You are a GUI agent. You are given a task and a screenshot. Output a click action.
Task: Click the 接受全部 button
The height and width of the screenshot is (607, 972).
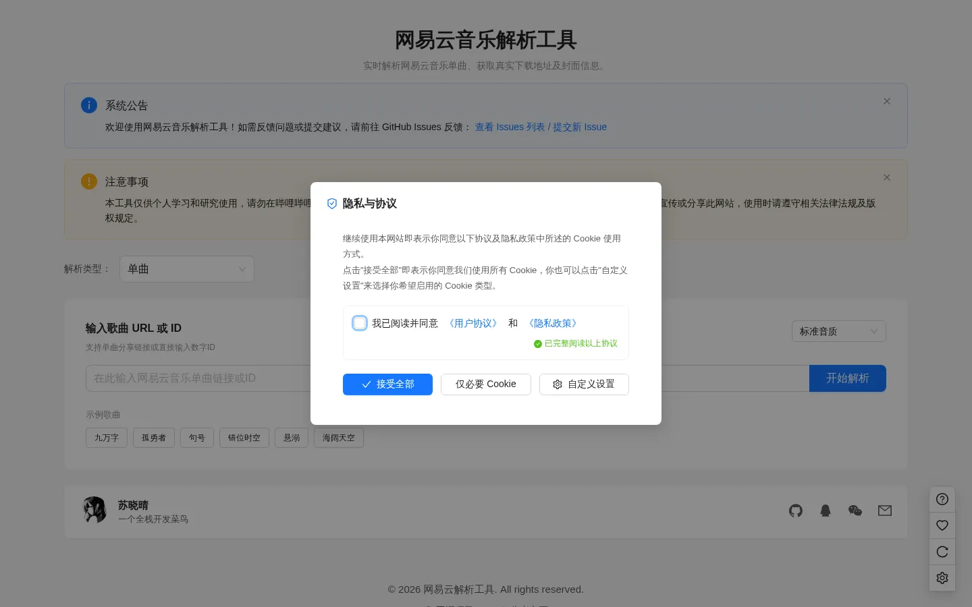tap(387, 384)
